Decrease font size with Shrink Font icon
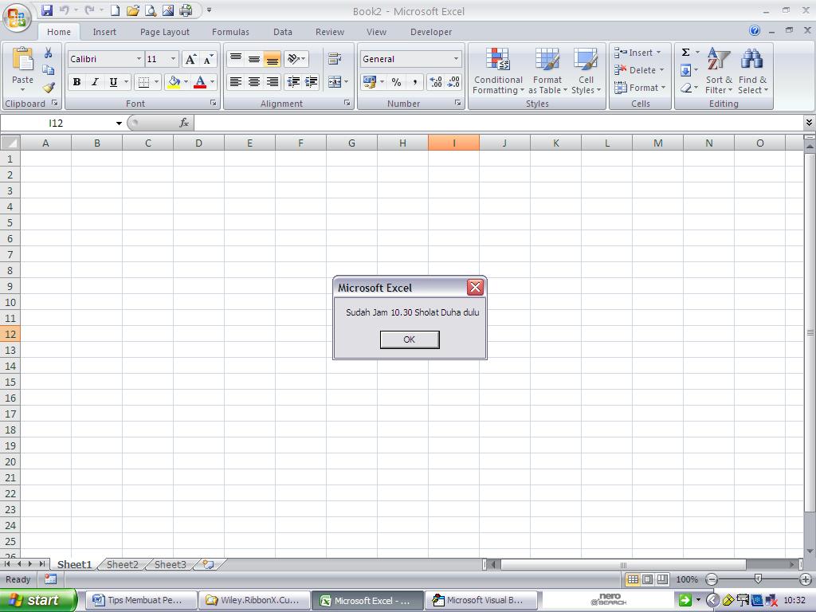 pos(208,59)
